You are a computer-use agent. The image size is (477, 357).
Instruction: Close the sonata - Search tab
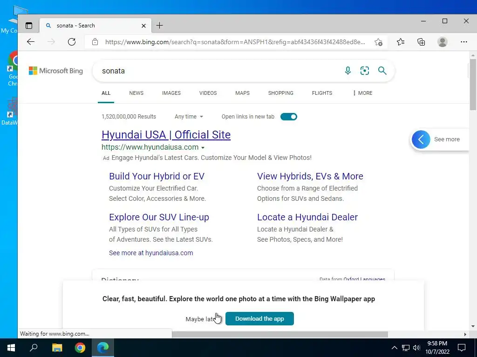click(143, 26)
